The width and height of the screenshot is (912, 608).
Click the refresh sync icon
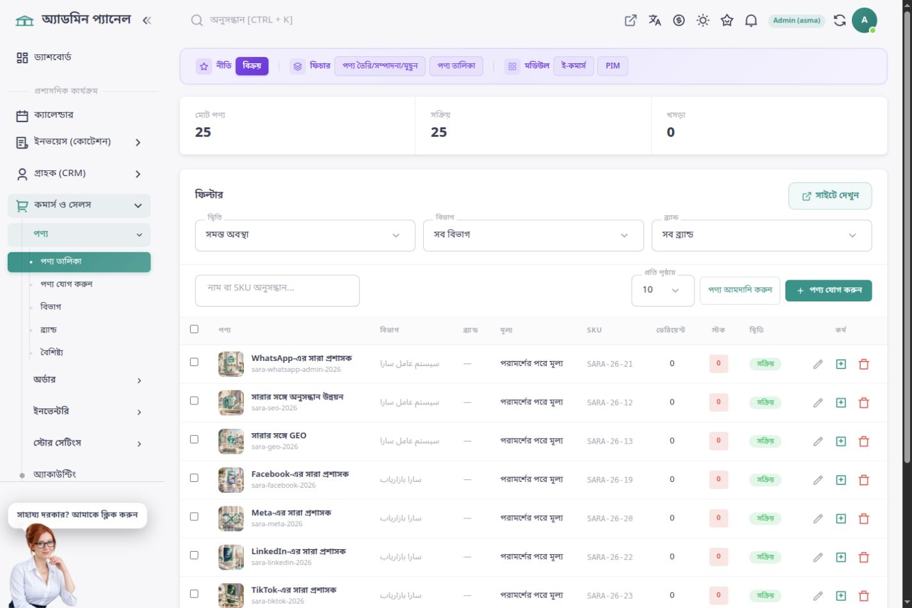click(840, 20)
